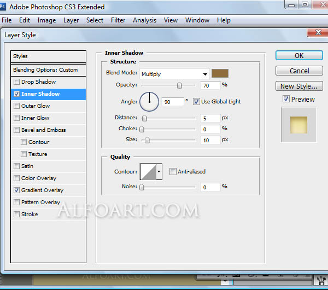Screen dimensions: 328x290
Task: Tick the Contour sub-option checkbox
Action: pyautogui.click(x=24, y=142)
